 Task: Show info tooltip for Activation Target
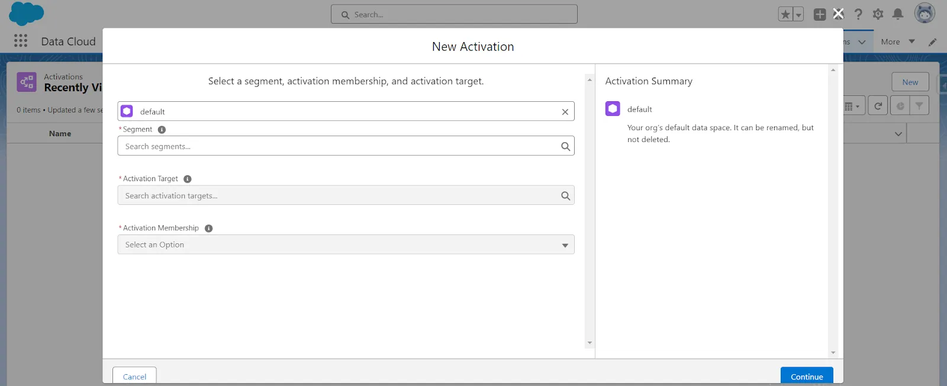[x=188, y=179]
